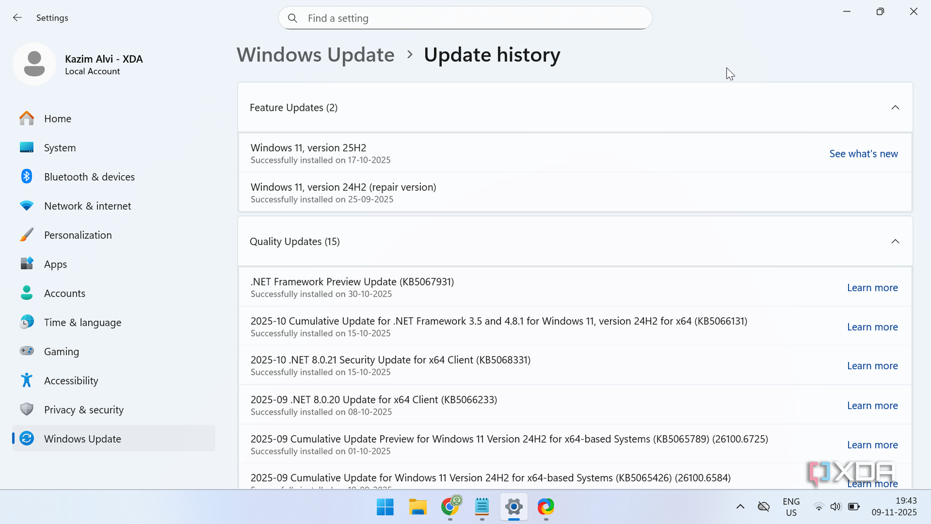The image size is (931, 524).
Task: Select Accessibility in the sidebar
Action: pos(71,380)
